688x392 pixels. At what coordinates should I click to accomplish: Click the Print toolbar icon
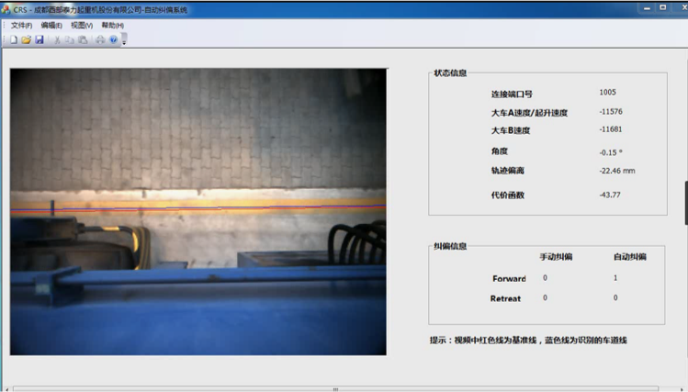[100, 40]
